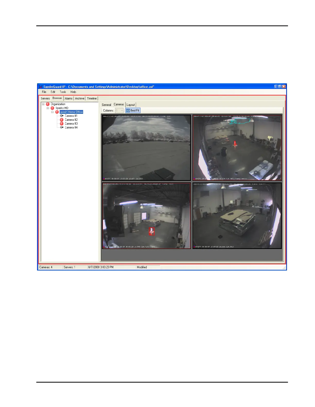
Task: Click the parking lot camera feed
Action: pos(146,148)
